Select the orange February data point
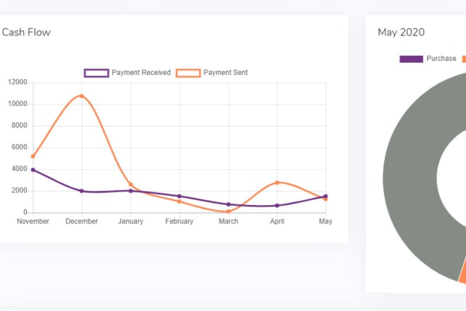The height and width of the screenshot is (311, 466). click(179, 201)
